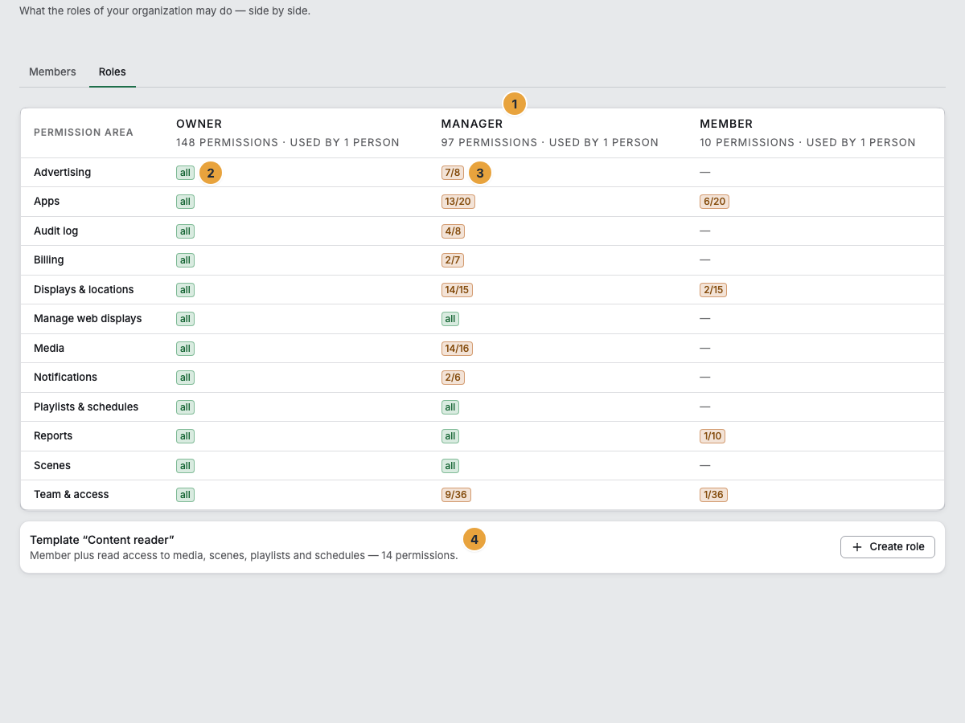Switch to the Members tab

pos(52,71)
